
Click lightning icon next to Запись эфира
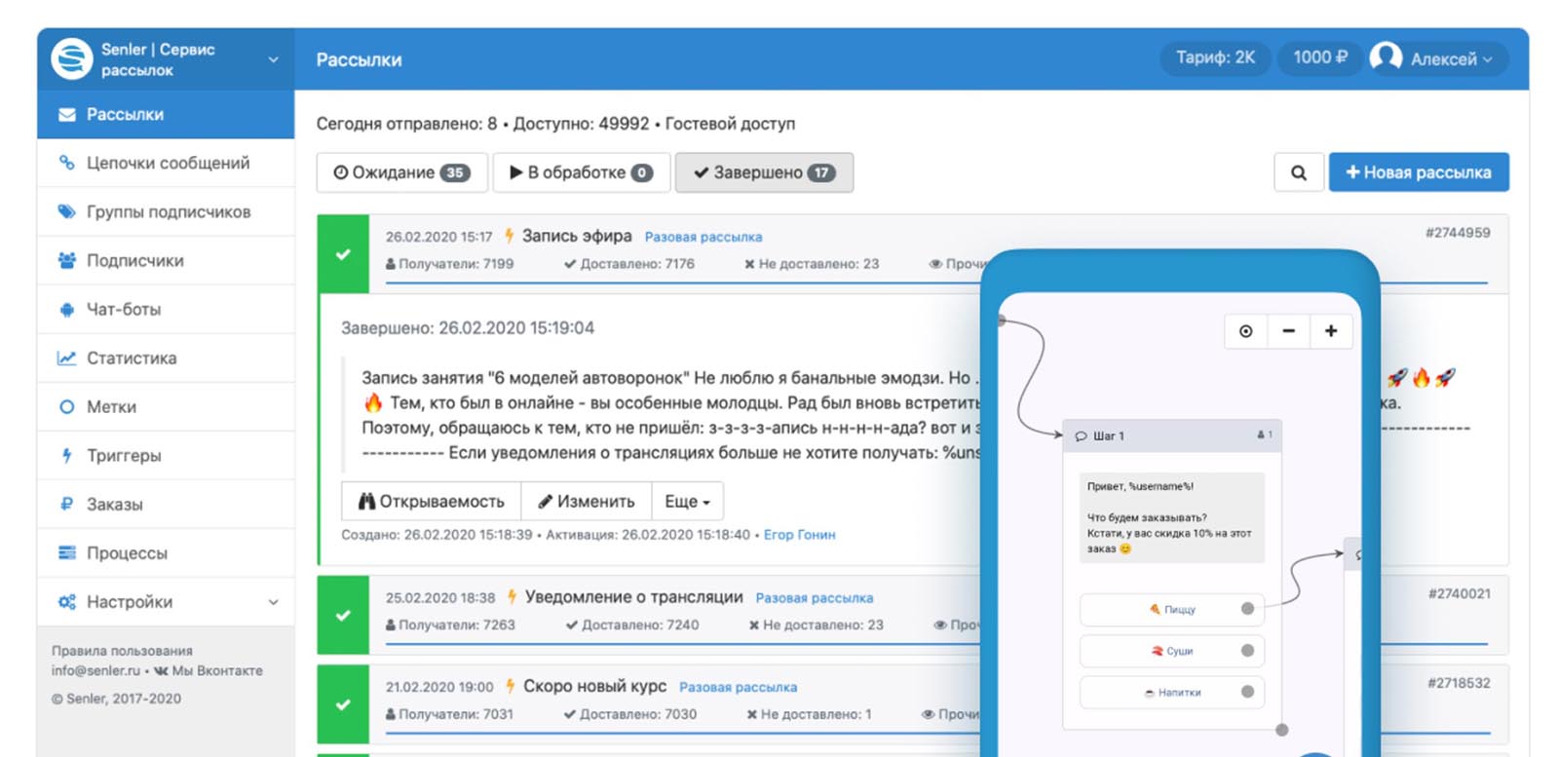click(x=509, y=236)
